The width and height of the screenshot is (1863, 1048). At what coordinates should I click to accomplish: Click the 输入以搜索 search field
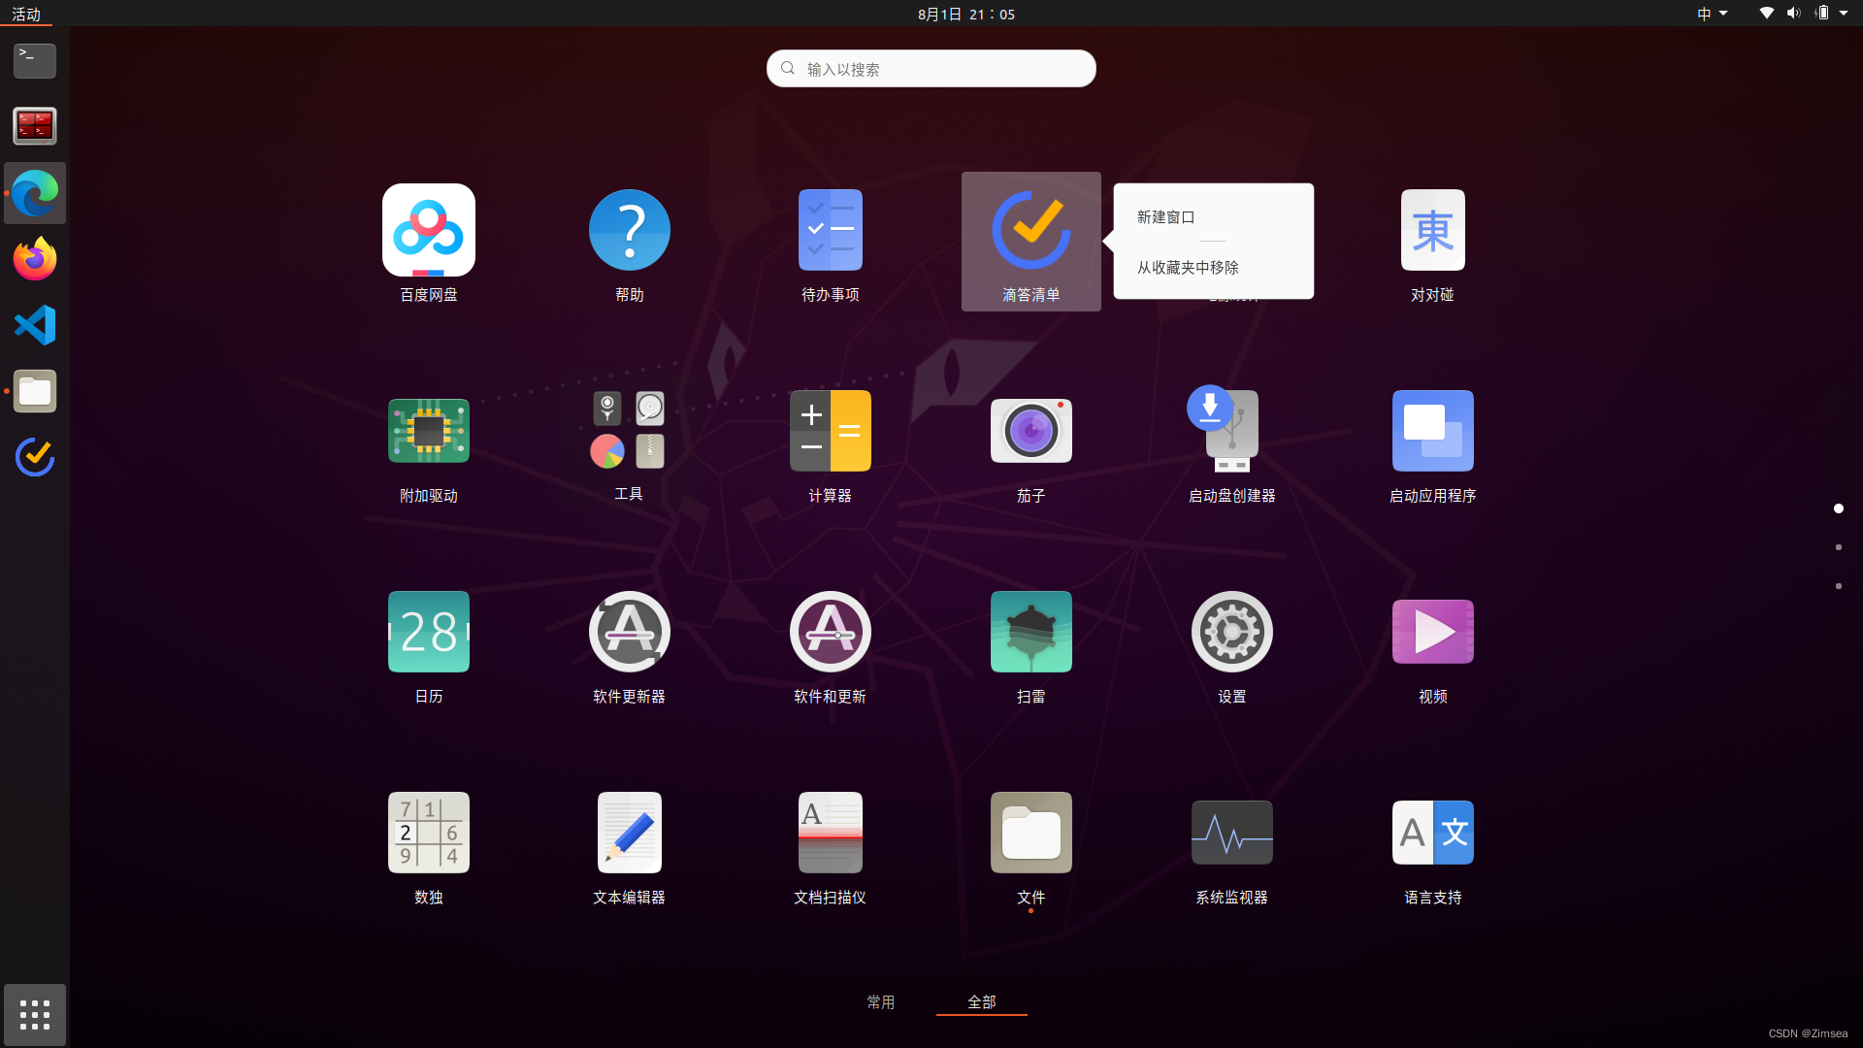click(x=931, y=68)
